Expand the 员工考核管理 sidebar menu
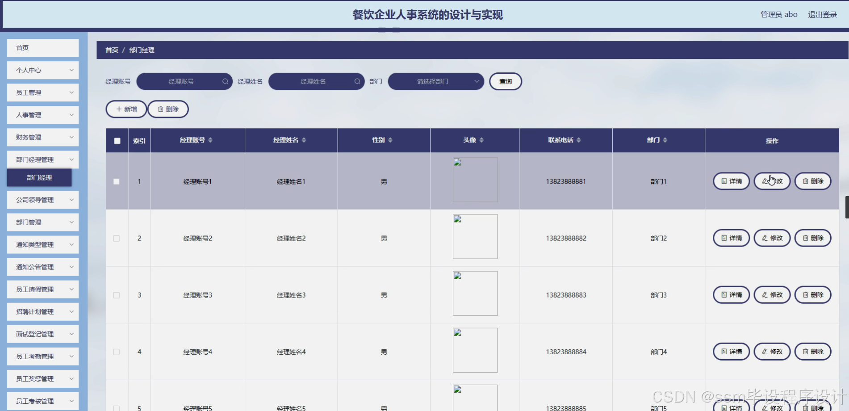 tap(43, 401)
